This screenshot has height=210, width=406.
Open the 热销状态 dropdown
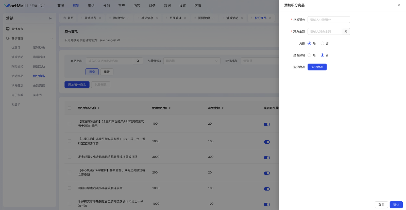point(260,61)
